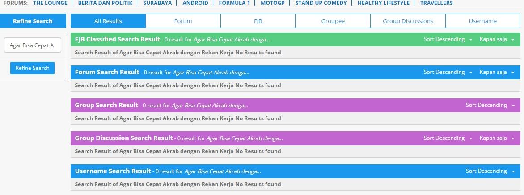Image resolution: width=524 pixels, height=195 pixels.
Task: Open Sort Descending dropdown in Username Search row
Action: pos(490,171)
